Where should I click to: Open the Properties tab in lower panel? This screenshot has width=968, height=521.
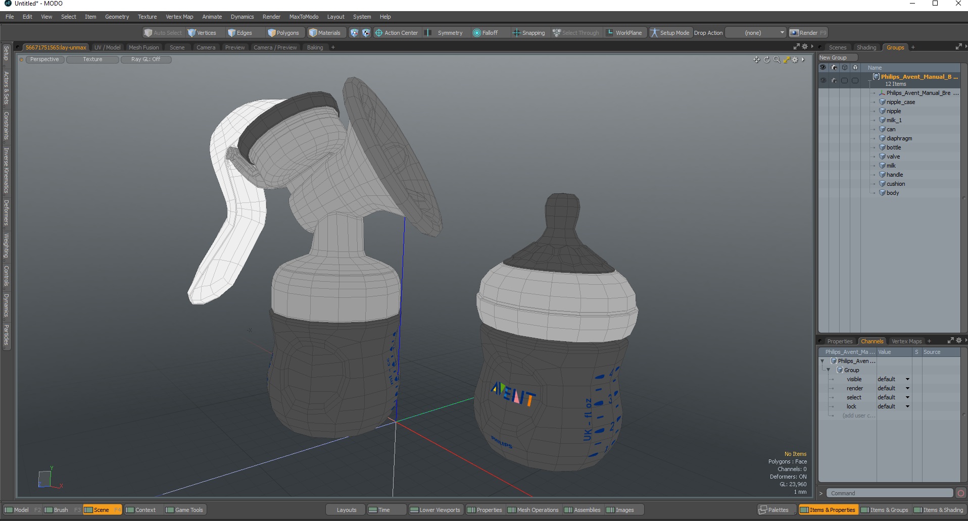click(x=840, y=341)
